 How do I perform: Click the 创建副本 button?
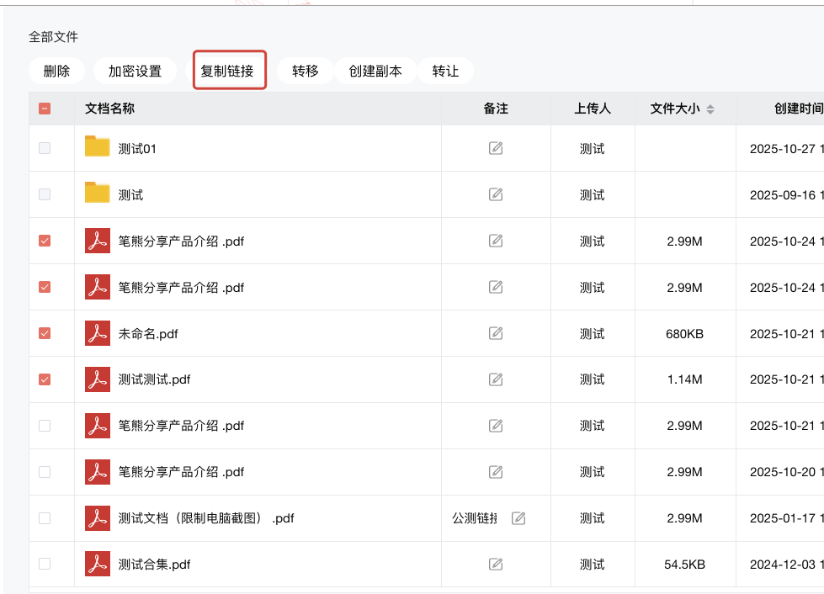(375, 72)
